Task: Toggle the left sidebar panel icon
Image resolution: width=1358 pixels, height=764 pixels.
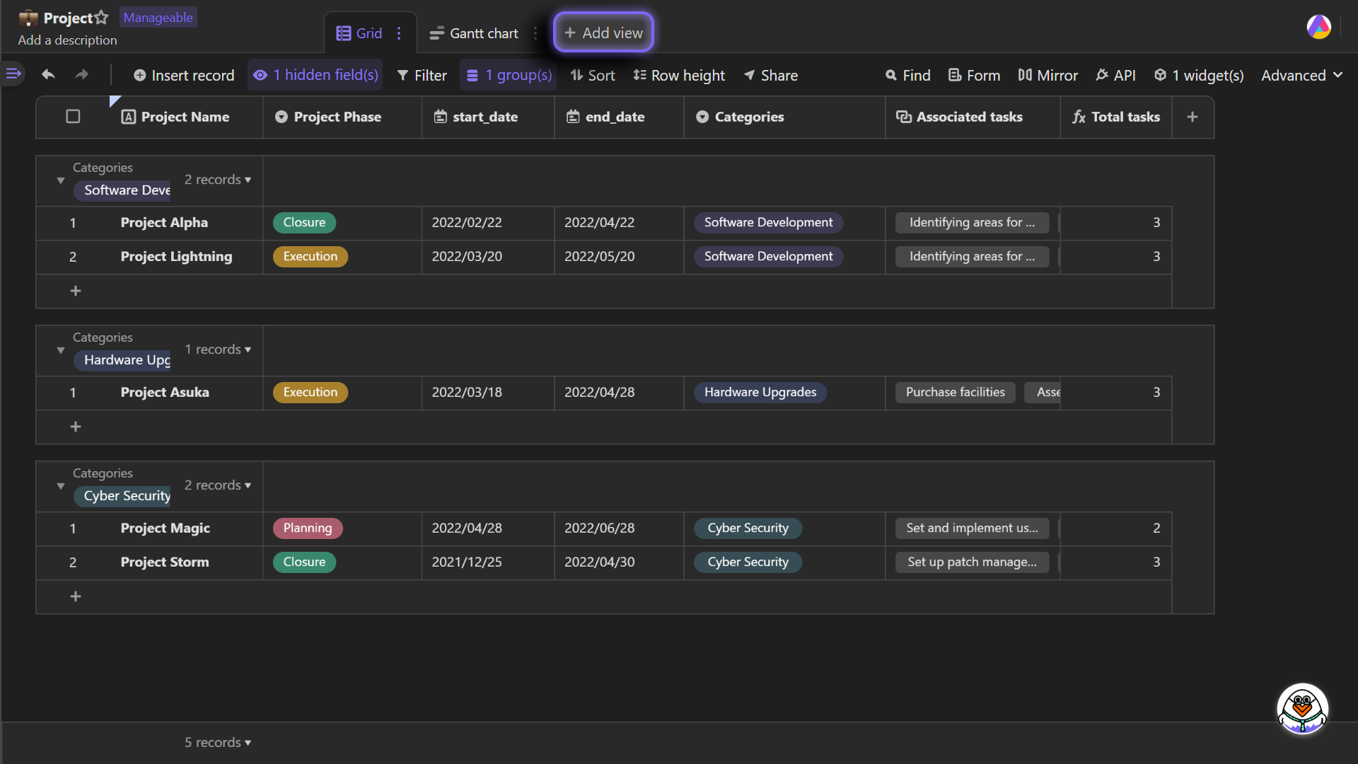Action: [13, 73]
